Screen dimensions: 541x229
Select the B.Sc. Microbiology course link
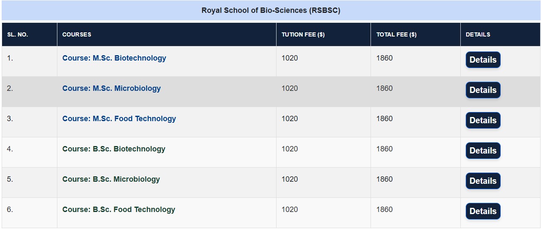point(111,179)
